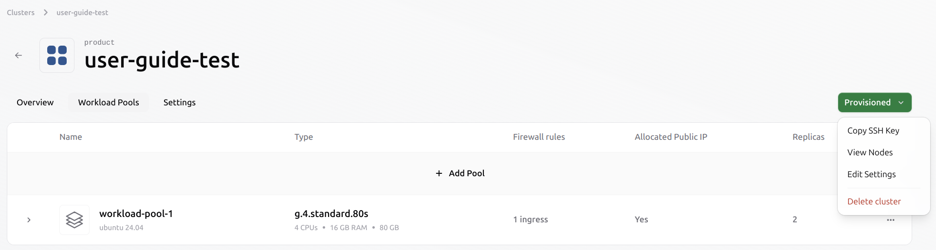Select View Nodes menu entry

click(870, 152)
